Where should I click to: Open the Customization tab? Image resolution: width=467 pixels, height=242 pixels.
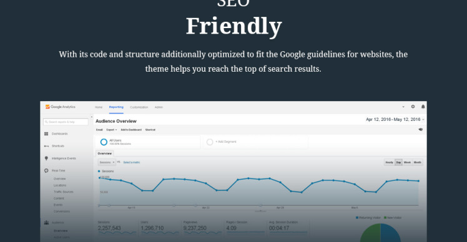[139, 107]
